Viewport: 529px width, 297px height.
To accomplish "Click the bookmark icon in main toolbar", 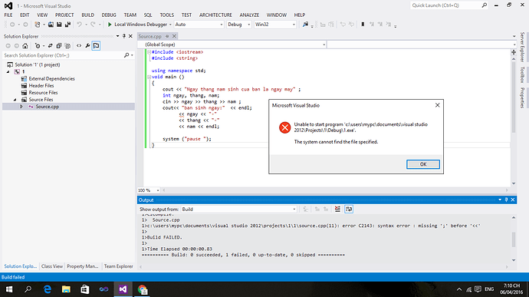I will (363, 25).
